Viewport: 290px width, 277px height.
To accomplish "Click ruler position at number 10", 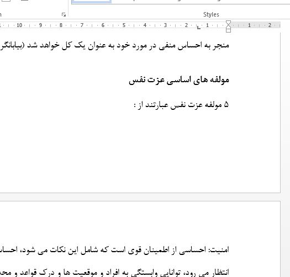I will pyautogui.click(x=19, y=25).
